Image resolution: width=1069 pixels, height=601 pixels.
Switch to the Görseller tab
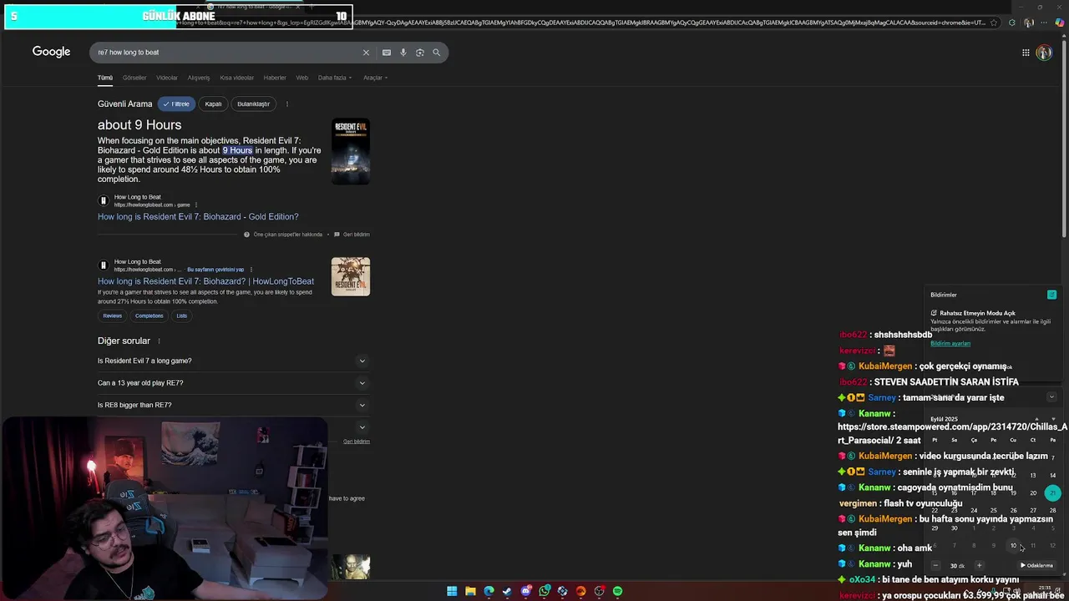pos(134,78)
